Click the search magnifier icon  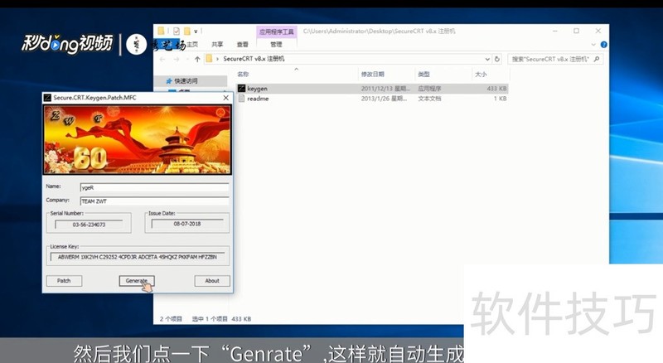597,59
